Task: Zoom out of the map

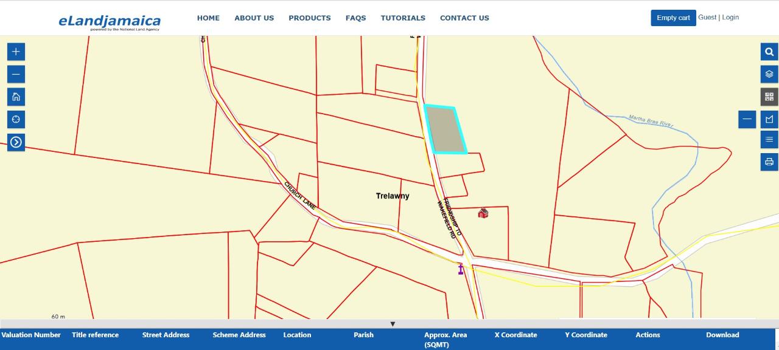Action: click(16, 74)
